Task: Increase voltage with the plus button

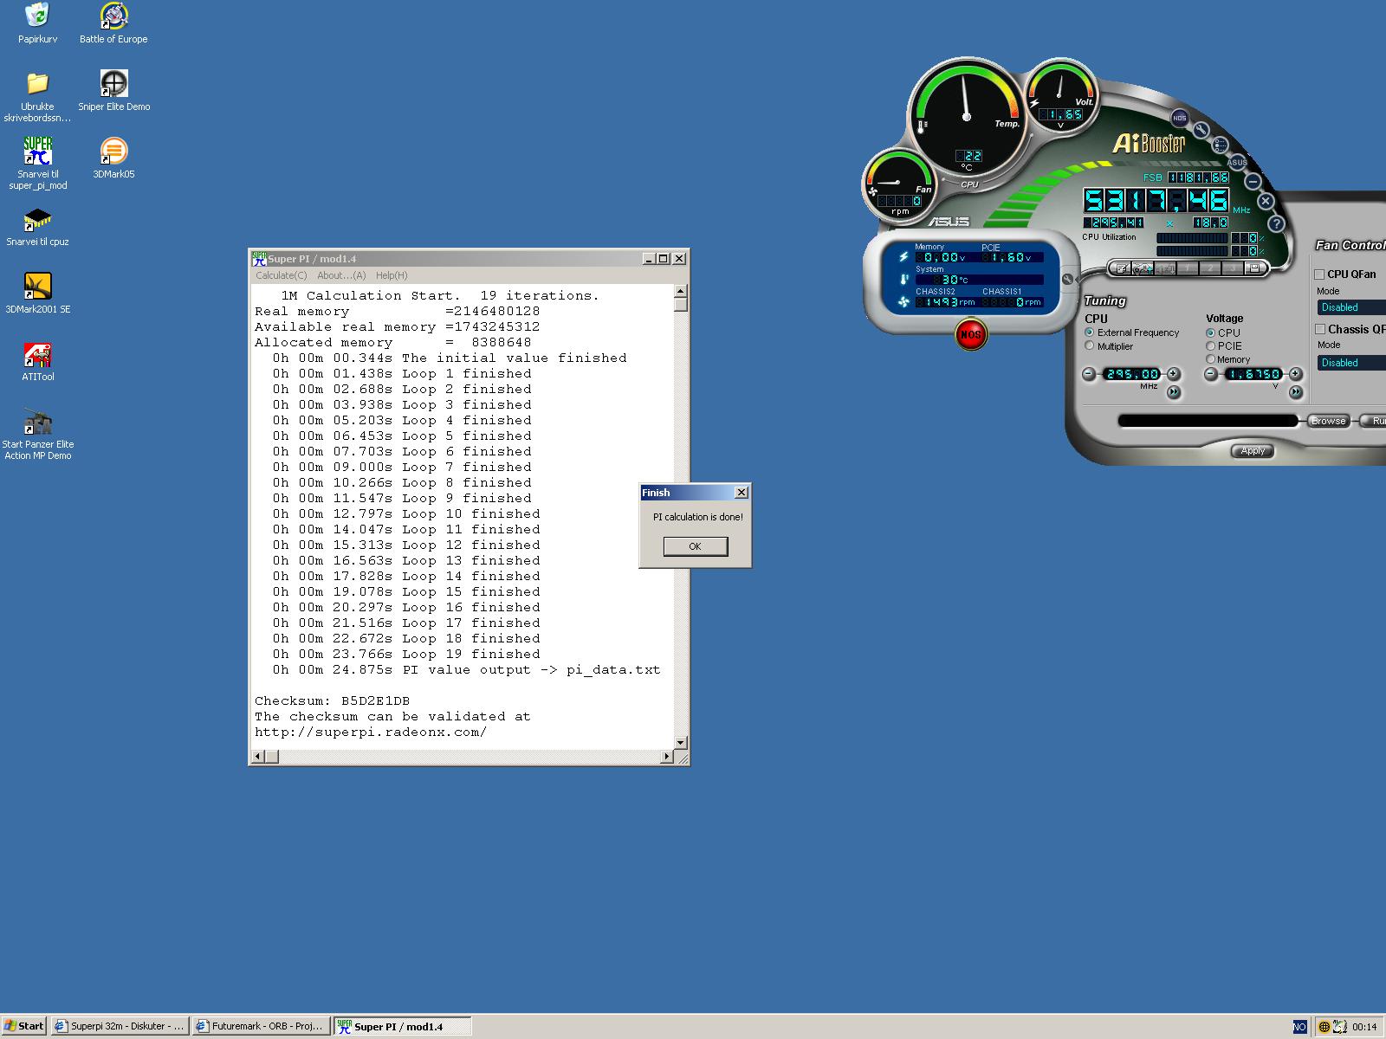Action: [1296, 374]
